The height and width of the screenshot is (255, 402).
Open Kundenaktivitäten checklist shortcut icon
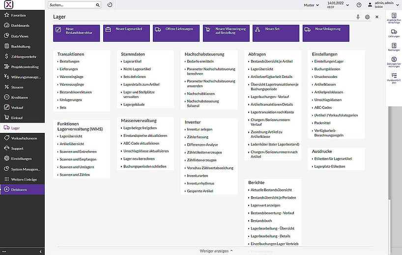click(394, 75)
